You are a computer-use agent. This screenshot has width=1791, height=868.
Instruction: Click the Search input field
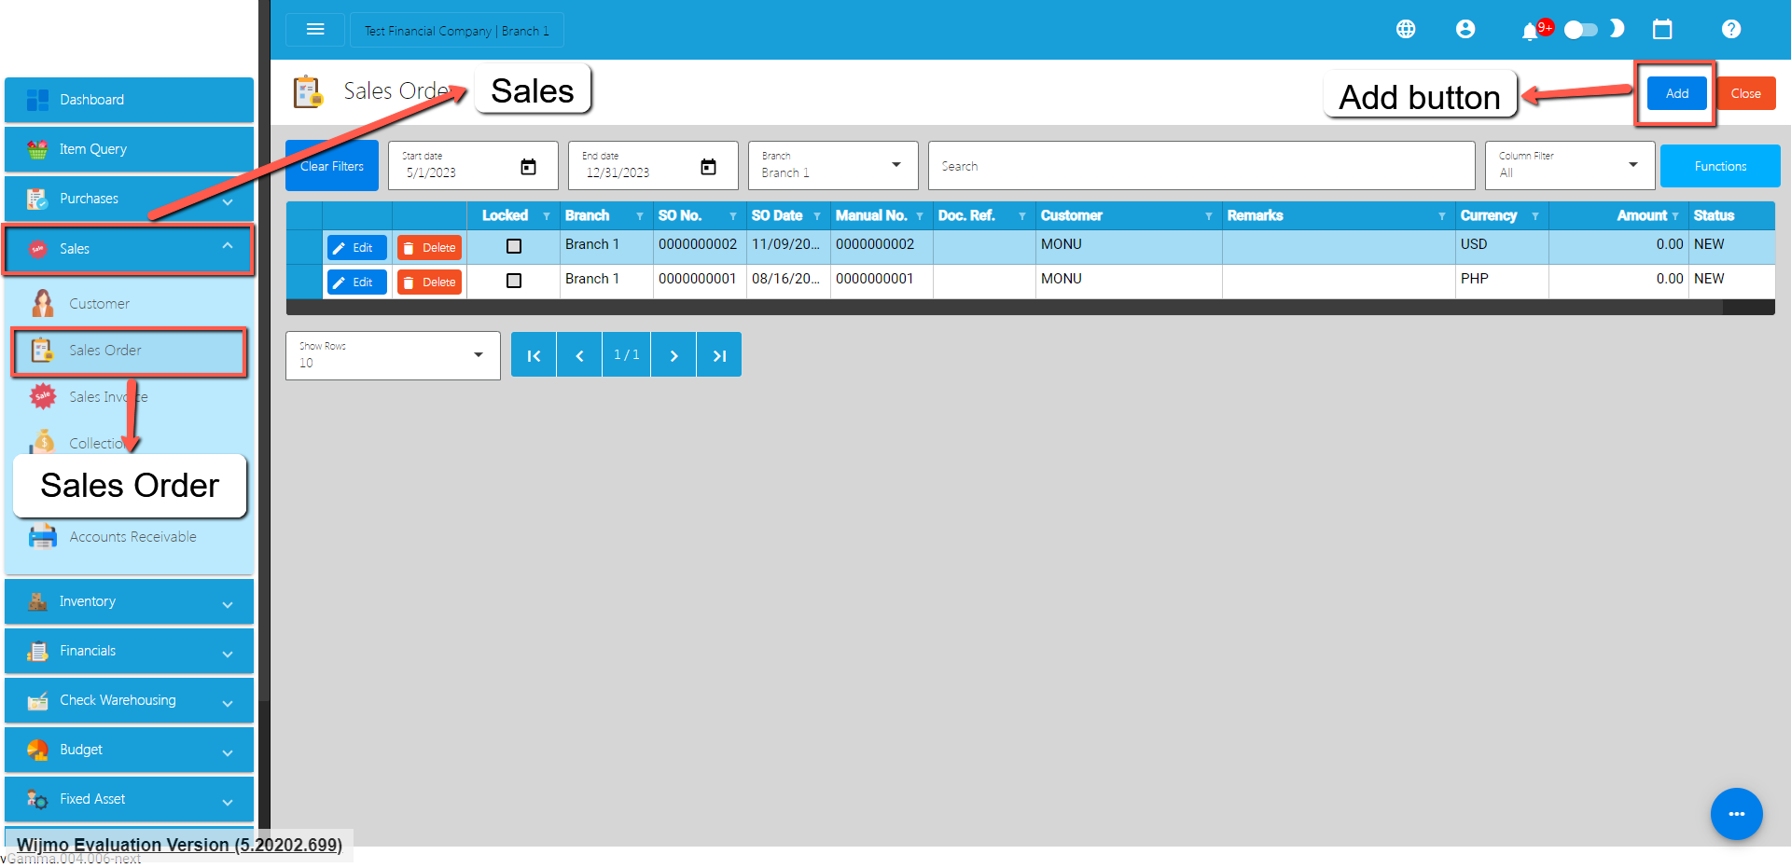pos(1201,166)
